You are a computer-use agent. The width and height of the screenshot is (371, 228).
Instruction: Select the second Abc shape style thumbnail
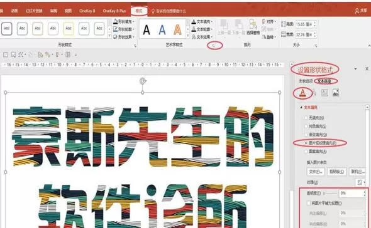(x=22, y=29)
